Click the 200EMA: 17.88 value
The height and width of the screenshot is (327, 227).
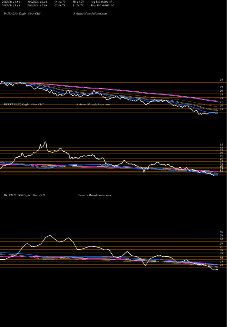(x=37, y=5)
